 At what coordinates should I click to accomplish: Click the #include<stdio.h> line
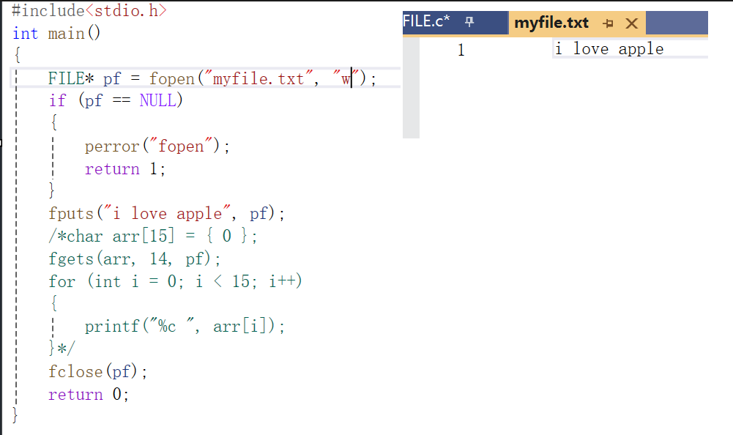(x=89, y=10)
